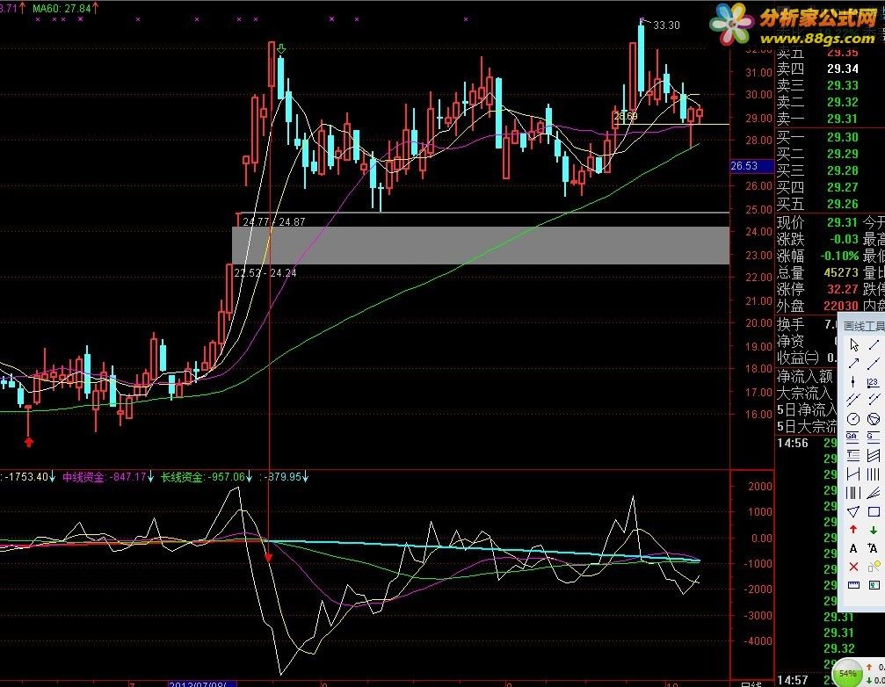Viewport: 885px width, 687px height.
Task: Insert a green down arrow marker tool
Action: (x=874, y=530)
